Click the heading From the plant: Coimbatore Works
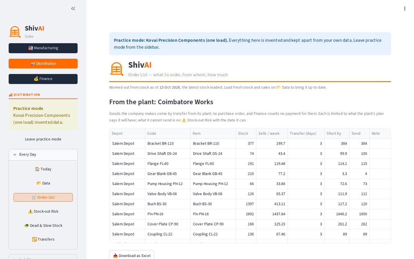414x259 pixels. click(x=161, y=102)
